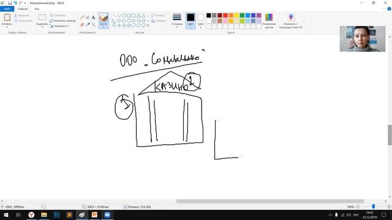Click the zoom slider handle
The height and width of the screenshot is (220, 392).
pos(374,207)
